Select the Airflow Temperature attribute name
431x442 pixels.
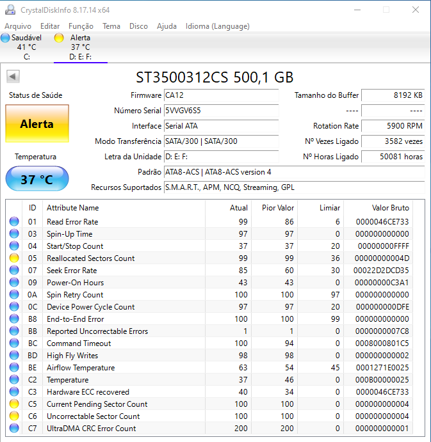coord(81,368)
